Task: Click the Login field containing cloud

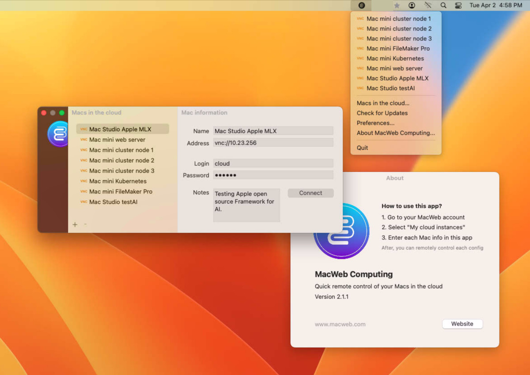Action: pyautogui.click(x=273, y=163)
